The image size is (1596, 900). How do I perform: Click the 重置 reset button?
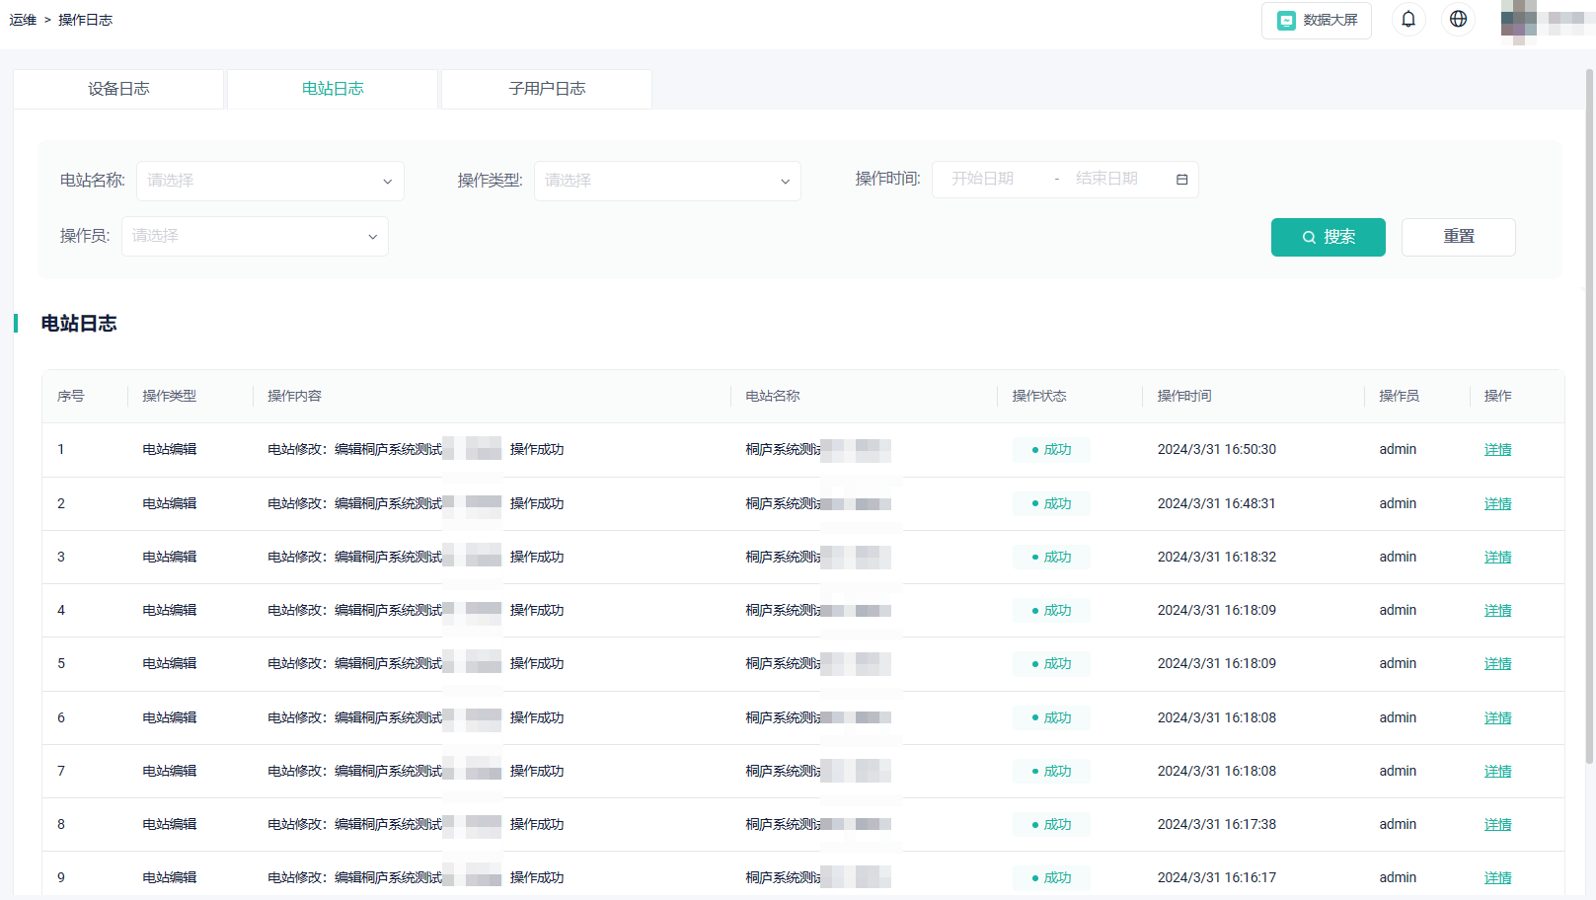(x=1458, y=237)
